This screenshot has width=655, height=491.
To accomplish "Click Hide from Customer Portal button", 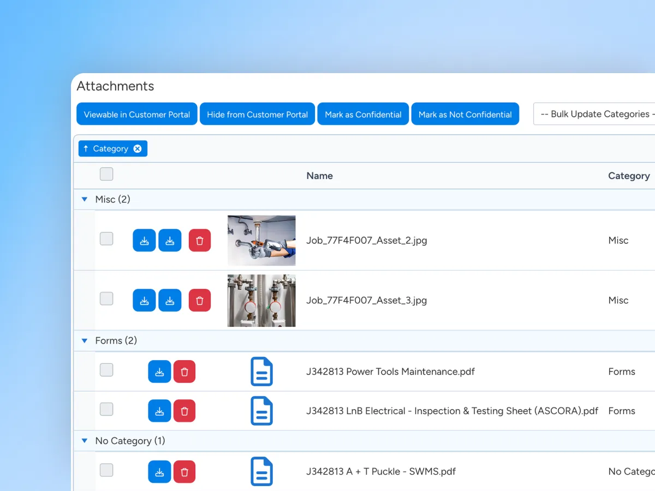I will [258, 114].
